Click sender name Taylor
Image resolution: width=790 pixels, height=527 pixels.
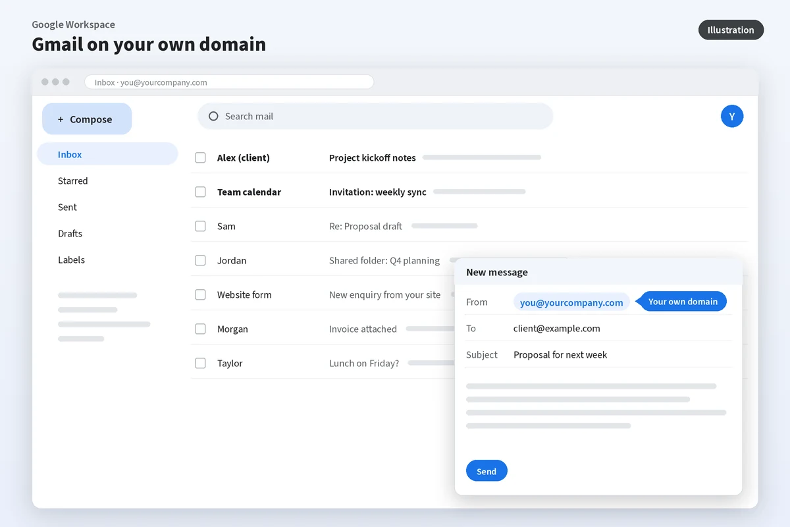230,363
